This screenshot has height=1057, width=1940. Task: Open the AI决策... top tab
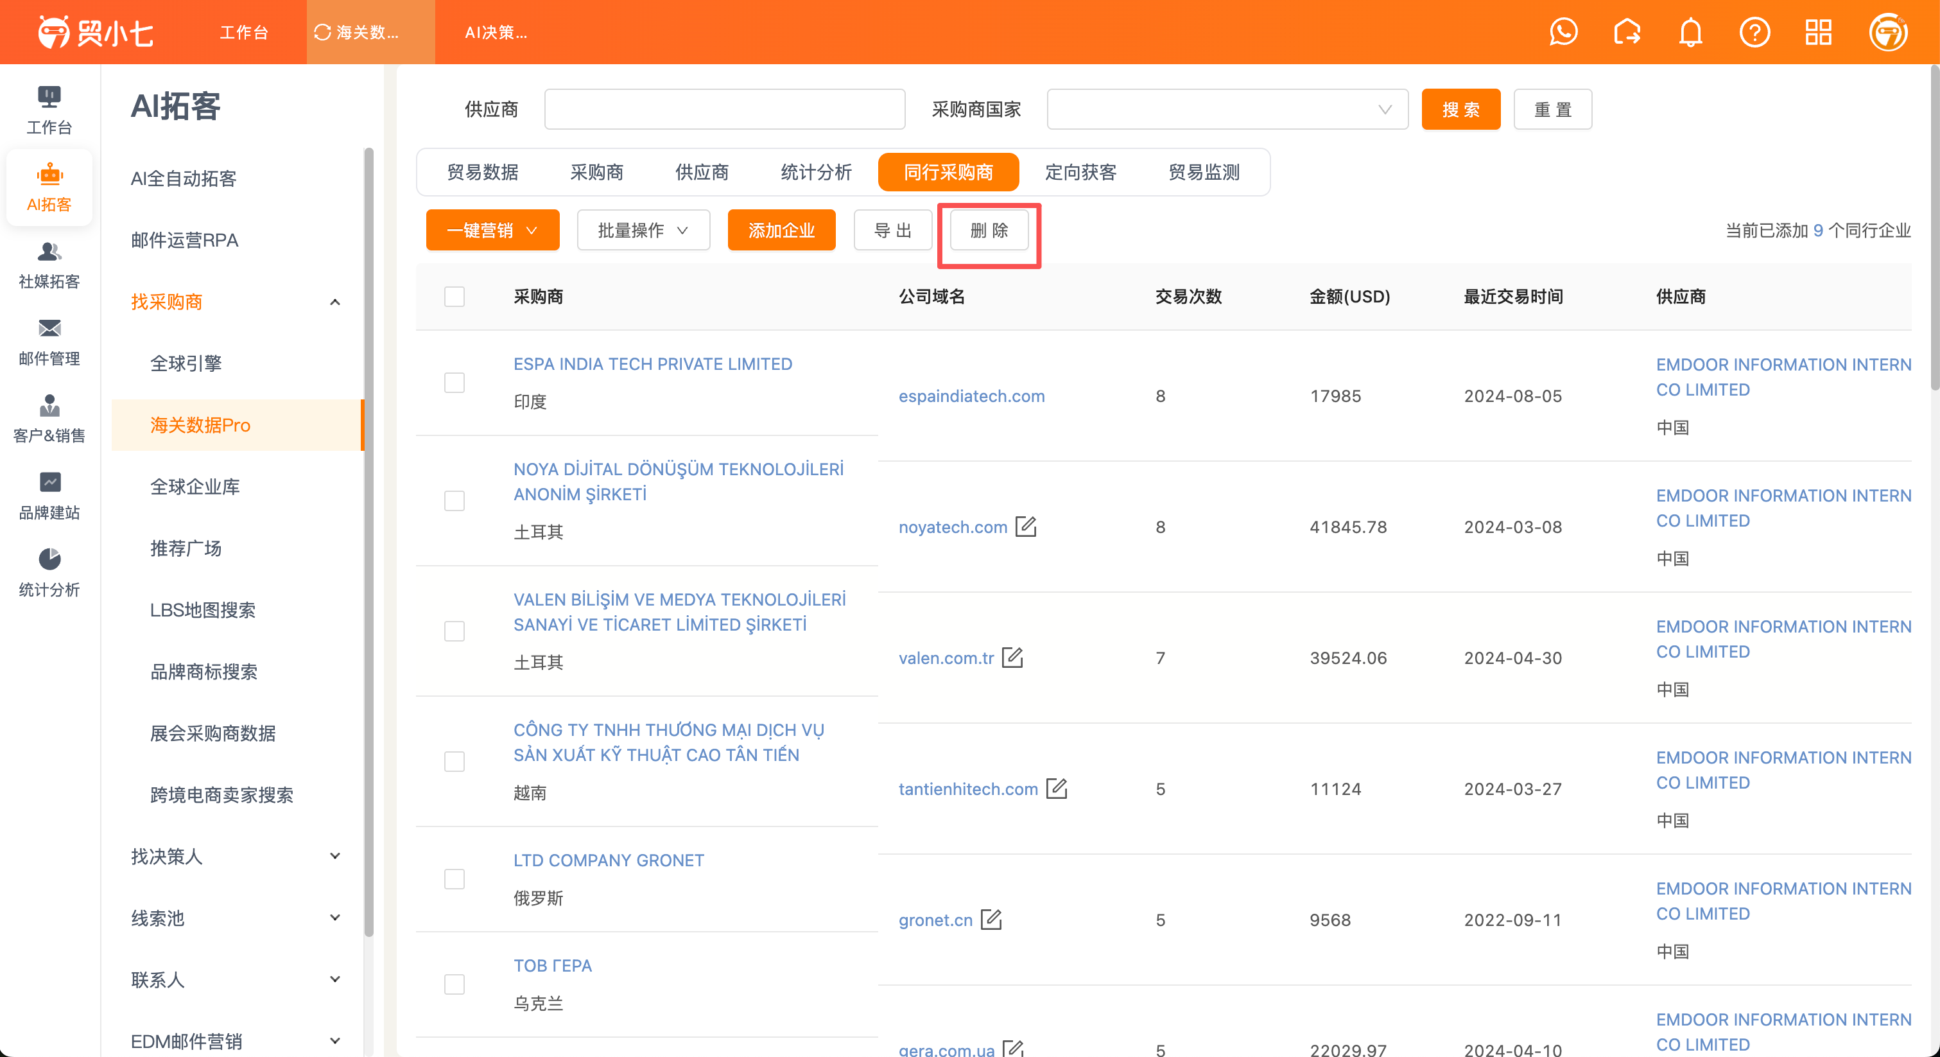tap(496, 32)
